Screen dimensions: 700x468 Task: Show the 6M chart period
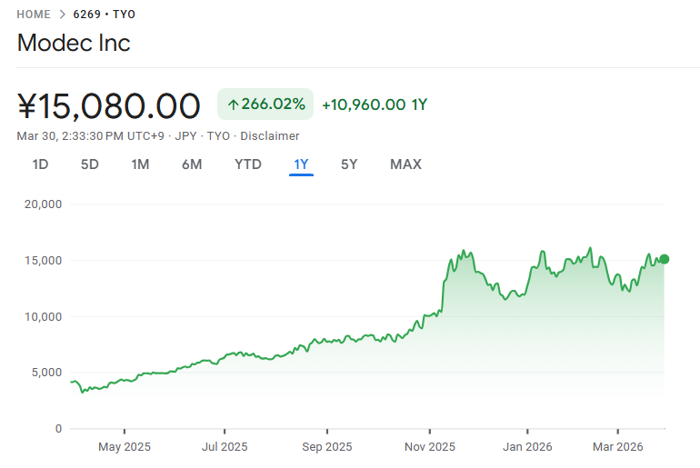click(192, 164)
